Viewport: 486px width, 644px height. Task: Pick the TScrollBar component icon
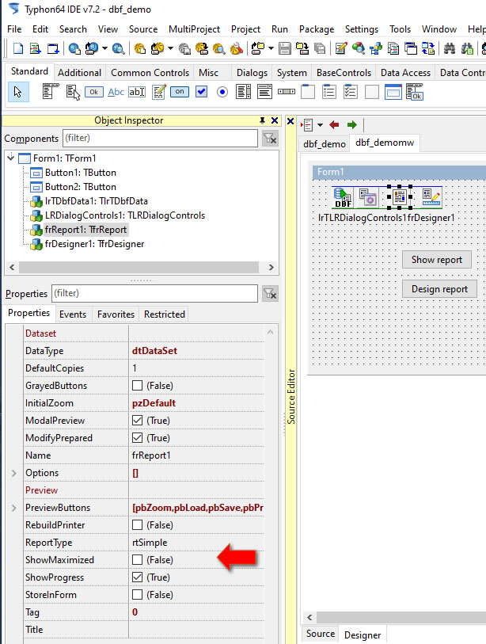coord(286,92)
